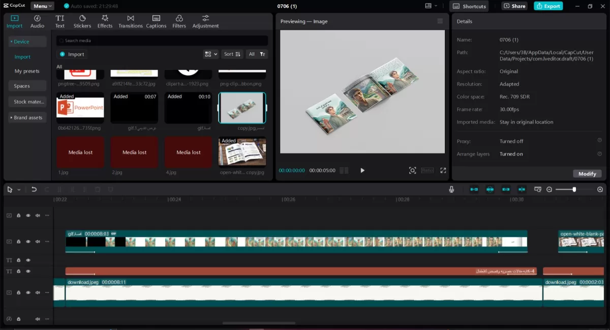Open the Adjustment panel
The width and height of the screenshot is (610, 330).
click(x=205, y=21)
